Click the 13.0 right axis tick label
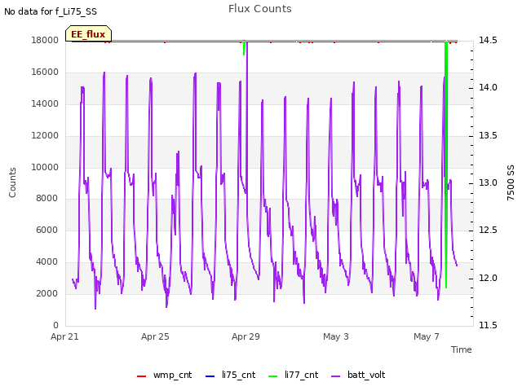This screenshot has width=522, height=391. coord(488,182)
